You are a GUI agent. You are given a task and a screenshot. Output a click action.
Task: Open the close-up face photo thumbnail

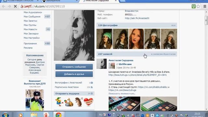coord(136,39)
